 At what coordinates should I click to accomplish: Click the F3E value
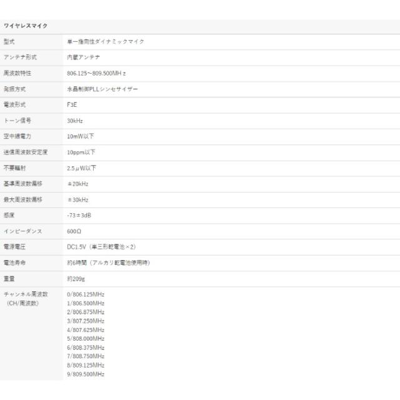click(x=72, y=105)
